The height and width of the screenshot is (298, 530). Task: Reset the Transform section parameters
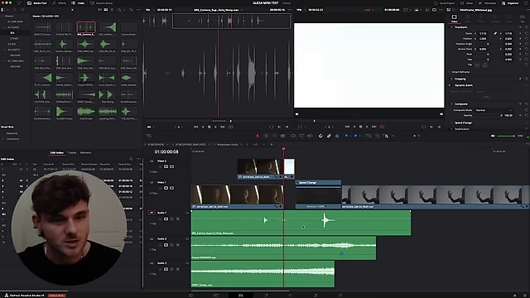[527, 27]
